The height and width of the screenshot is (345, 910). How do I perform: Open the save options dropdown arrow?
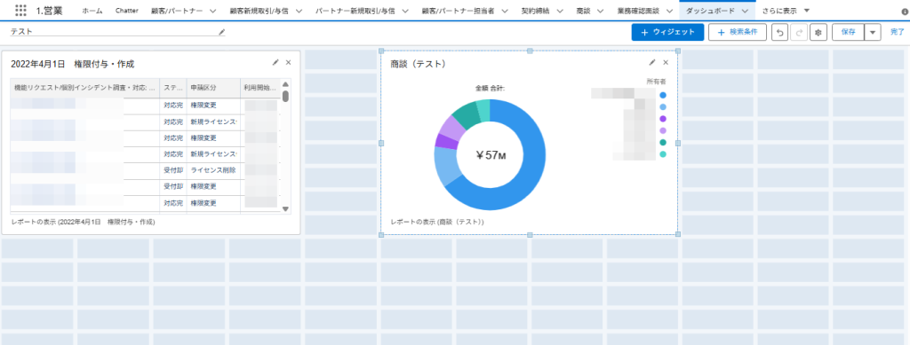tap(873, 33)
